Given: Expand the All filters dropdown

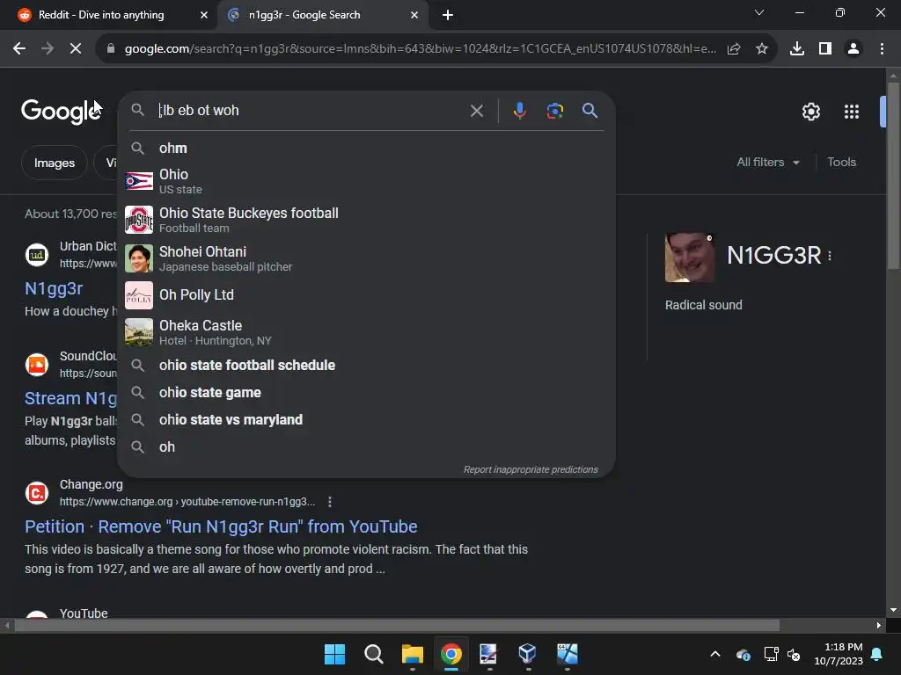Looking at the screenshot, I should [768, 163].
